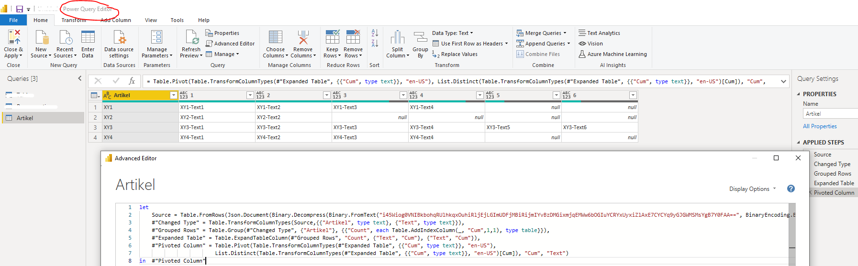This screenshot has width=858, height=266.
Task: Open Data Type: Text dropdown
Action: 452,33
